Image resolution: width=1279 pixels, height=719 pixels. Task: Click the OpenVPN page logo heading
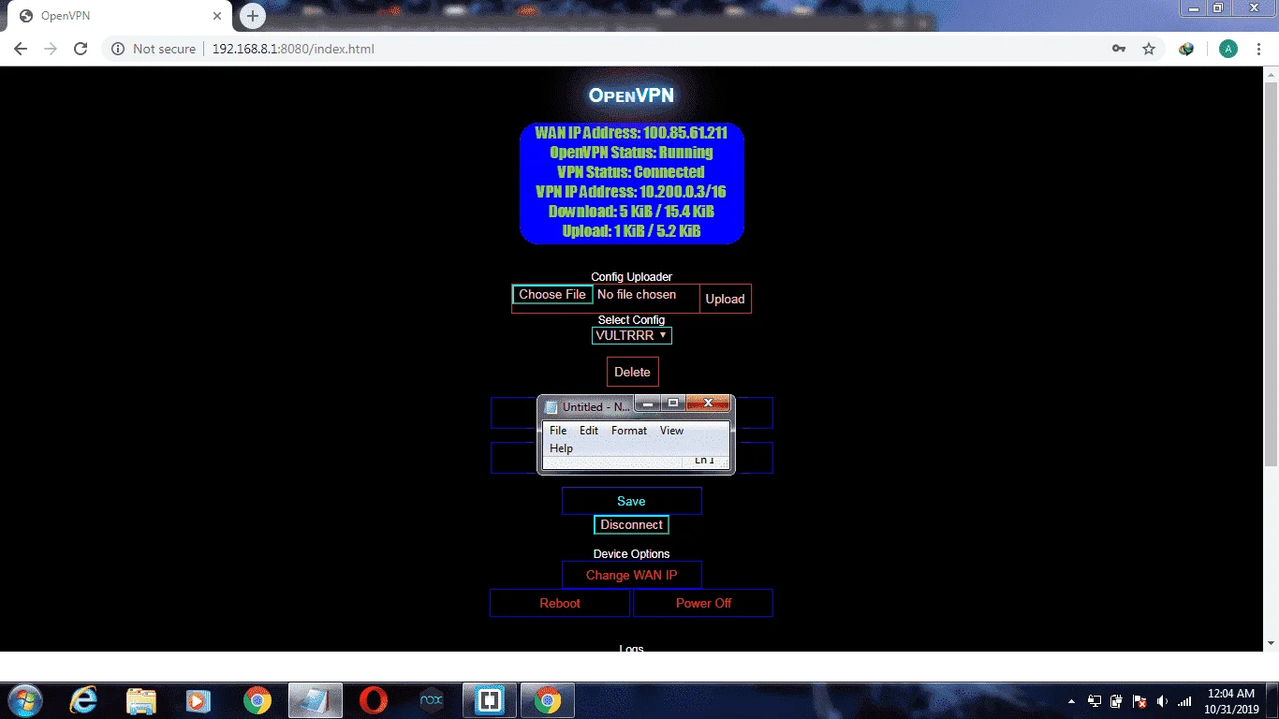631,95
